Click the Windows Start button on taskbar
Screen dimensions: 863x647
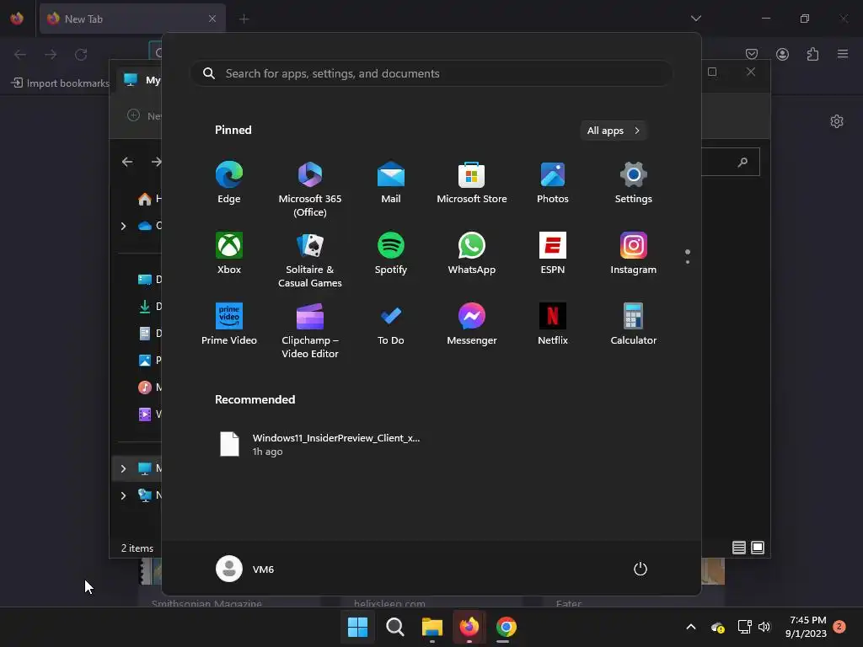(357, 627)
